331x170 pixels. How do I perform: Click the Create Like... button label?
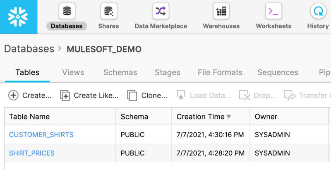[96, 95]
